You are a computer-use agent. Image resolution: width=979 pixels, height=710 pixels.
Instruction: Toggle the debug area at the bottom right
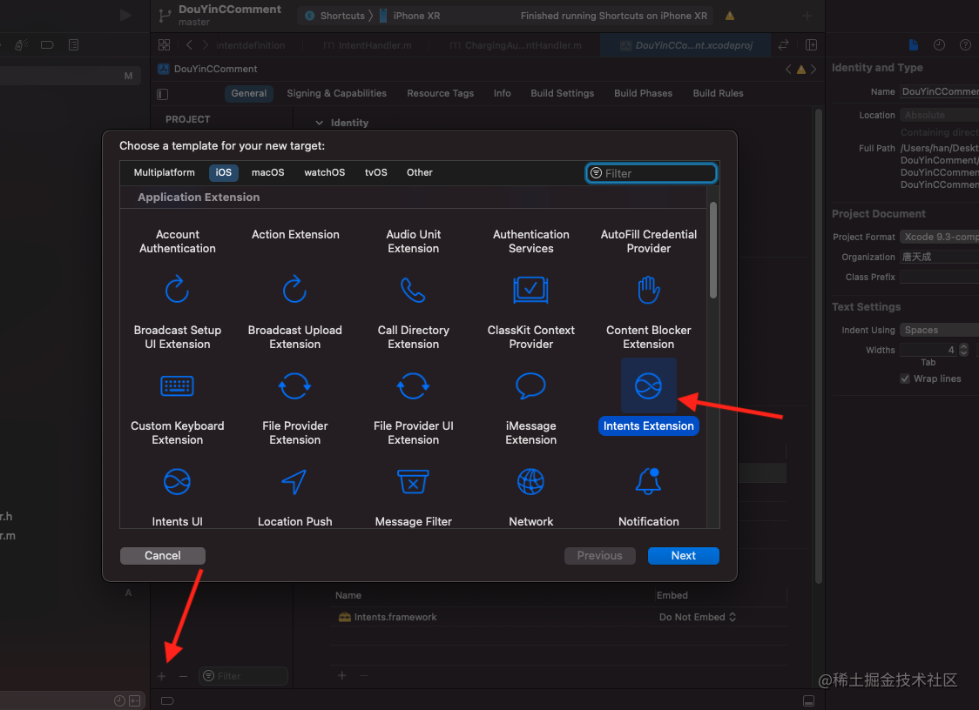click(x=808, y=700)
